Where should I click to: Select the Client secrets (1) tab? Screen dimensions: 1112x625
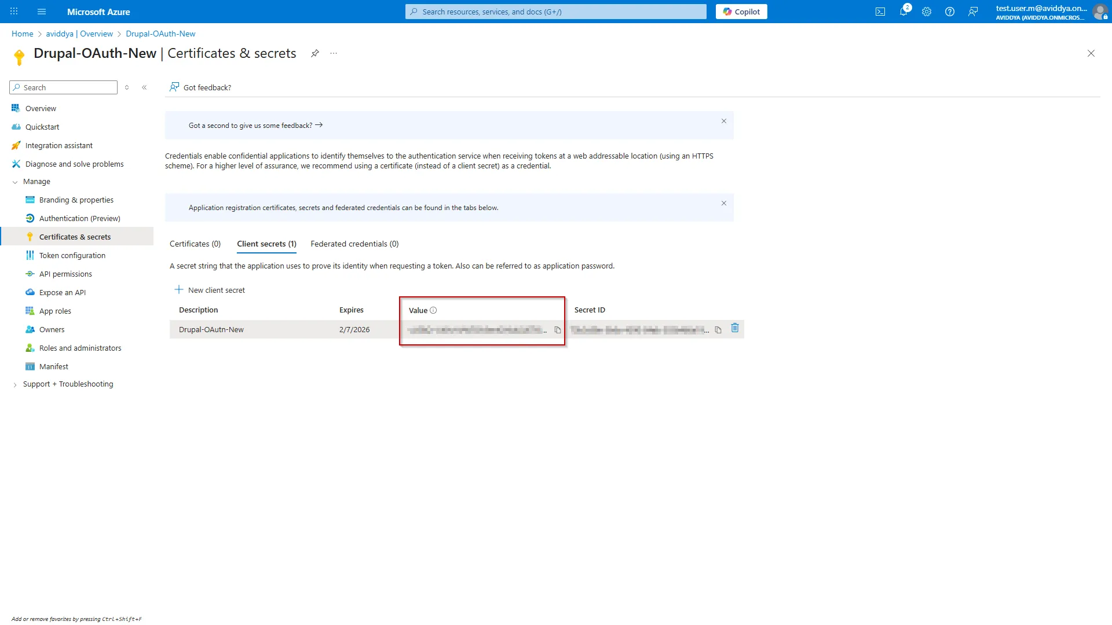tap(266, 244)
